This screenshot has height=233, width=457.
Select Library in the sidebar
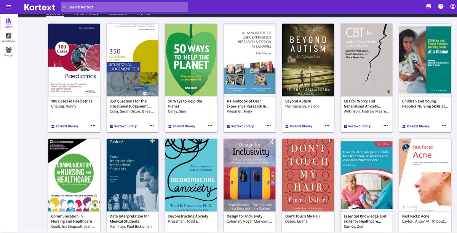[8, 23]
